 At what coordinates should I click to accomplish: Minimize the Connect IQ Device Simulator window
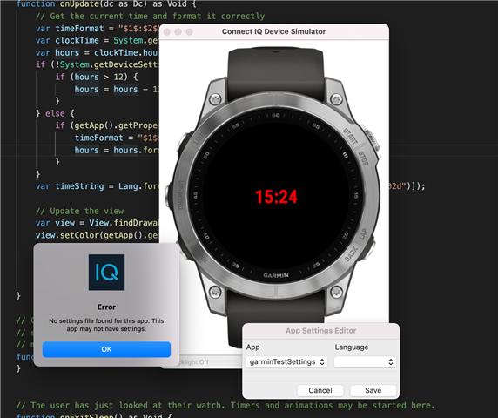click(x=178, y=31)
